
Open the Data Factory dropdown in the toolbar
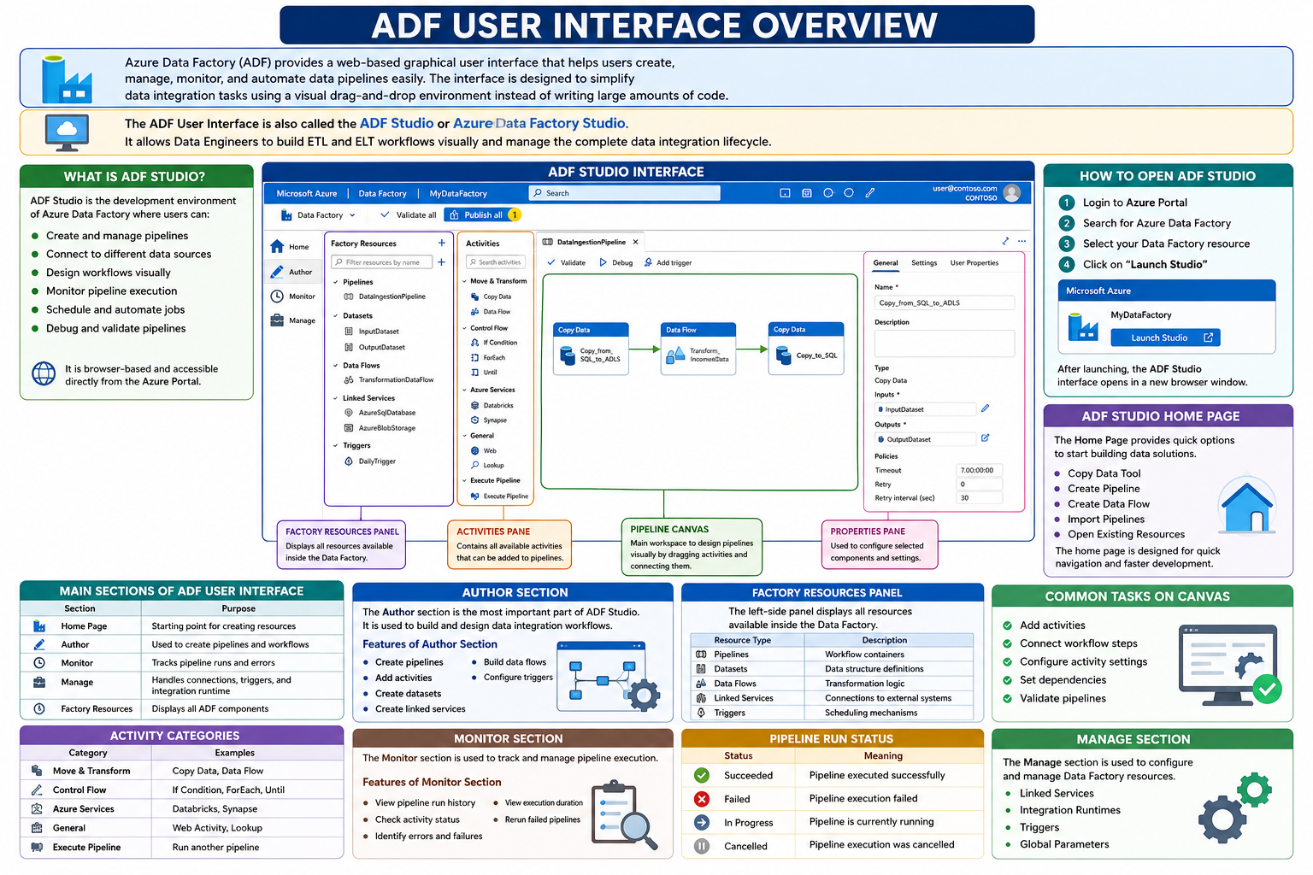click(x=317, y=215)
